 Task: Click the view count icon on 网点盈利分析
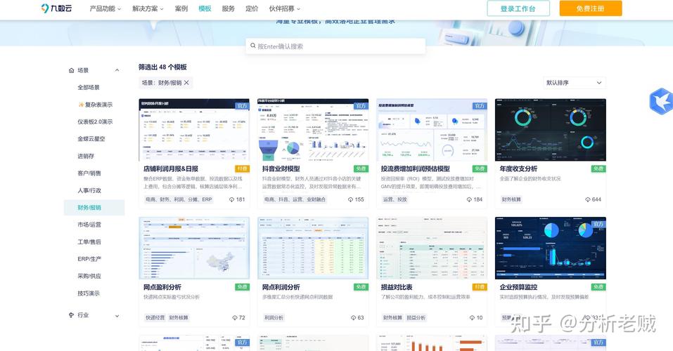[235, 318]
